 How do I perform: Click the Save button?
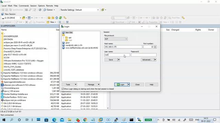[x=111, y=60]
